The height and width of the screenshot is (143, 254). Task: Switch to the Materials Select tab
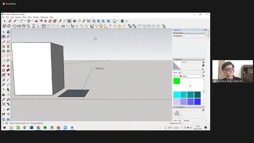(x=175, y=73)
